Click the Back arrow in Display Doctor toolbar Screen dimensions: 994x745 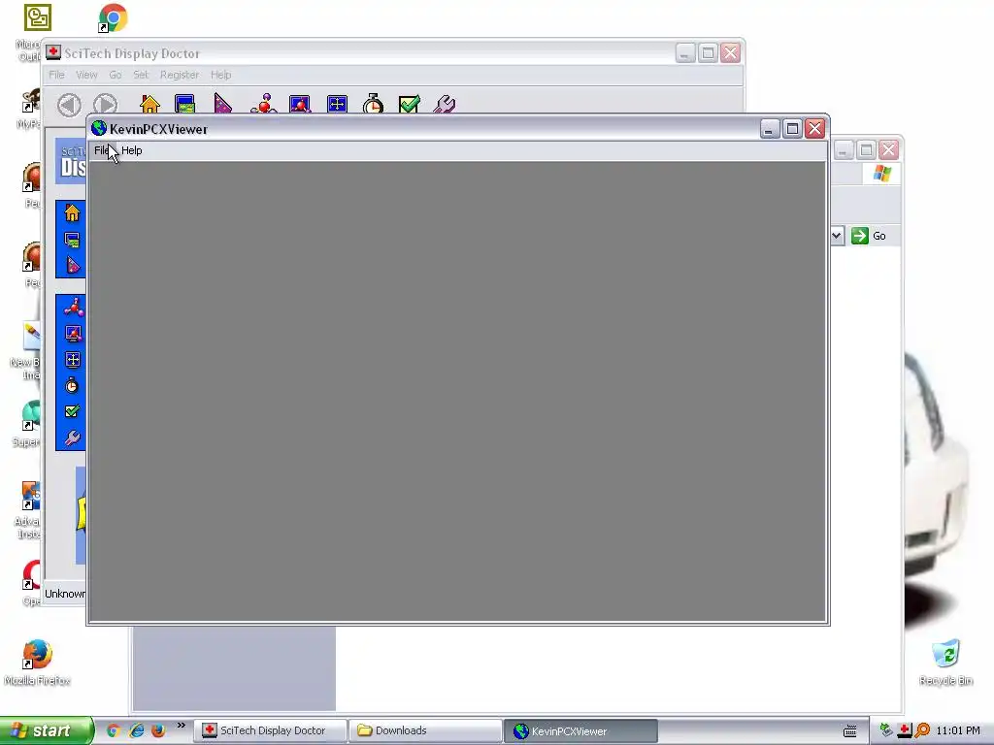click(x=69, y=105)
